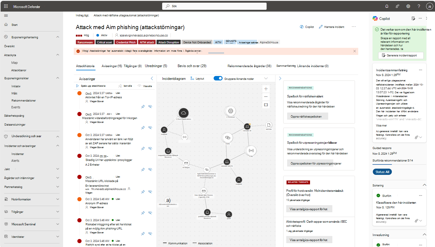
Task: Open notifications bell icon
Action: (387, 6)
